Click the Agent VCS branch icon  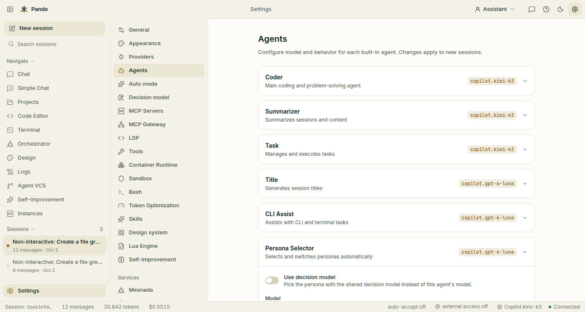pyautogui.click(x=10, y=186)
